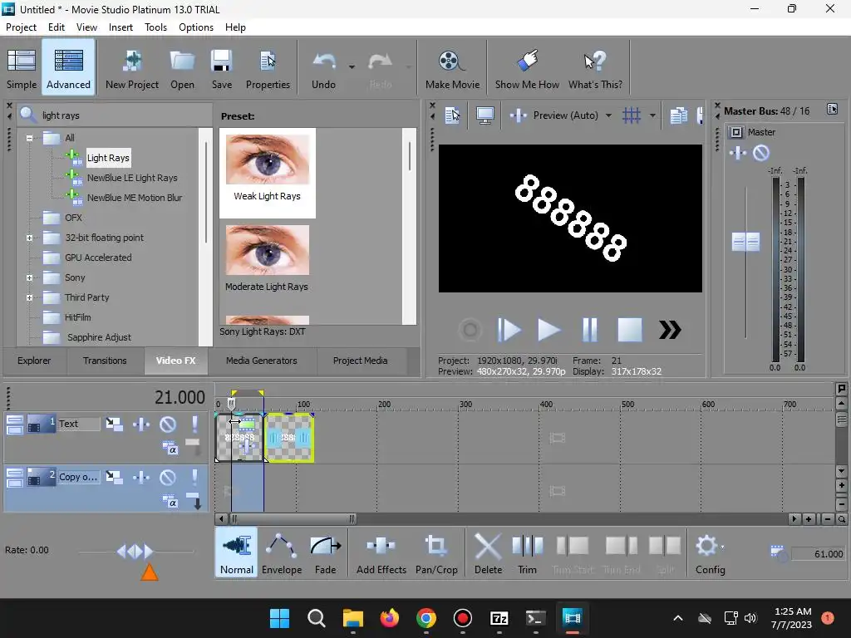
Task: Click the New Project icon
Action: tap(132, 68)
